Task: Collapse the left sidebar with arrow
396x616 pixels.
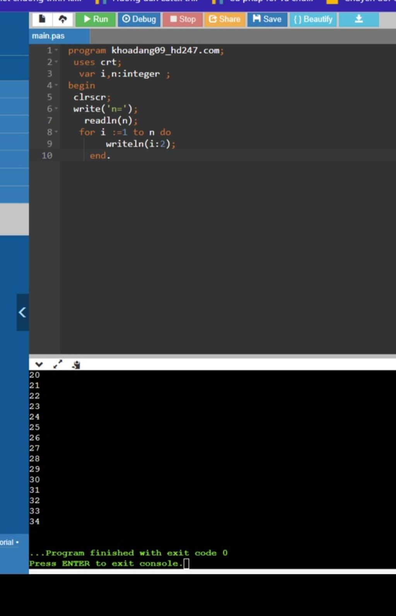Action: (22, 312)
